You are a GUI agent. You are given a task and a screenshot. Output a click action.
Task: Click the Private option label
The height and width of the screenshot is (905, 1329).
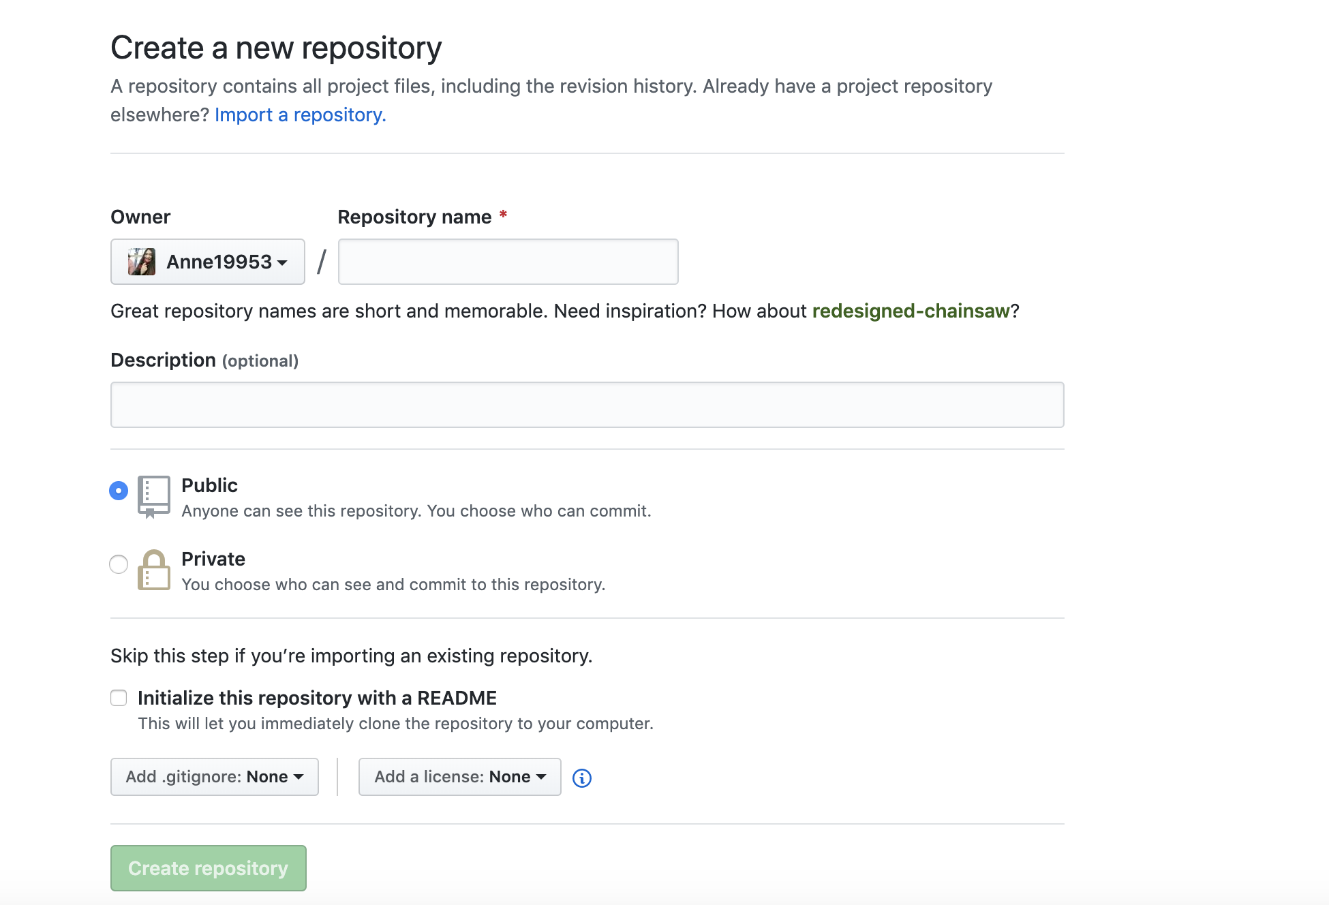[213, 559]
